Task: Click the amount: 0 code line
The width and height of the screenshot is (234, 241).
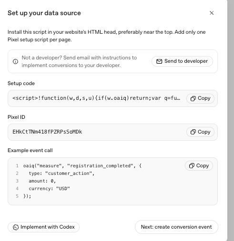Action: coord(42,181)
